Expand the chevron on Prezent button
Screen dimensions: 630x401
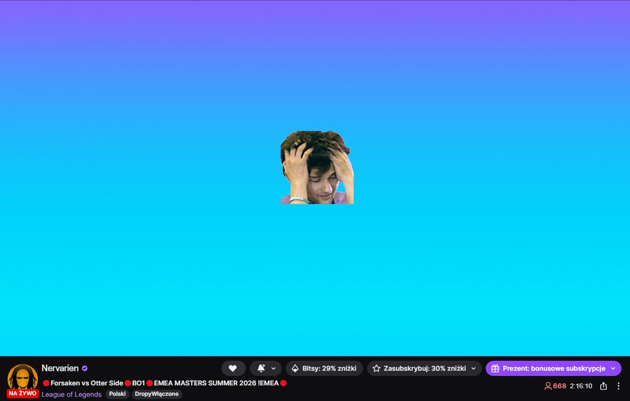pyautogui.click(x=613, y=368)
